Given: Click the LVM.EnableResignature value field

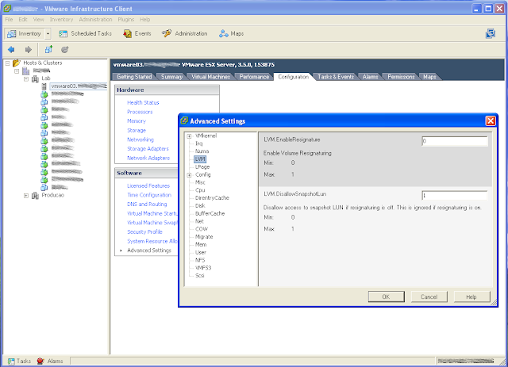Looking at the screenshot, I should [x=455, y=141].
